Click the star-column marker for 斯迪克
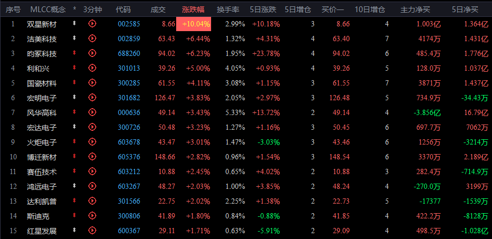This screenshot has width=492, height=239. tap(75, 215)
